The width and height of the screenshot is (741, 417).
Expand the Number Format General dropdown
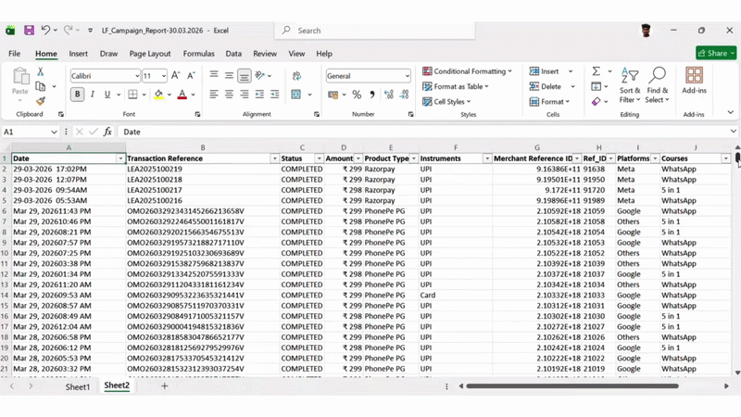405,76
